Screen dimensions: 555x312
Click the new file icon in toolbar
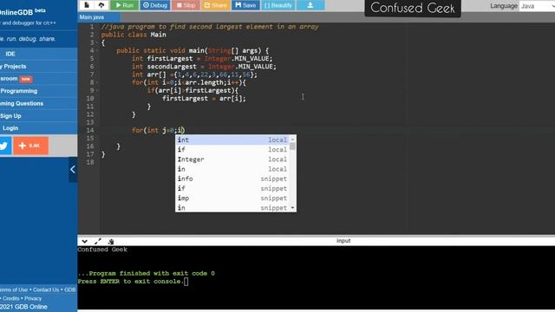point(87,5)
